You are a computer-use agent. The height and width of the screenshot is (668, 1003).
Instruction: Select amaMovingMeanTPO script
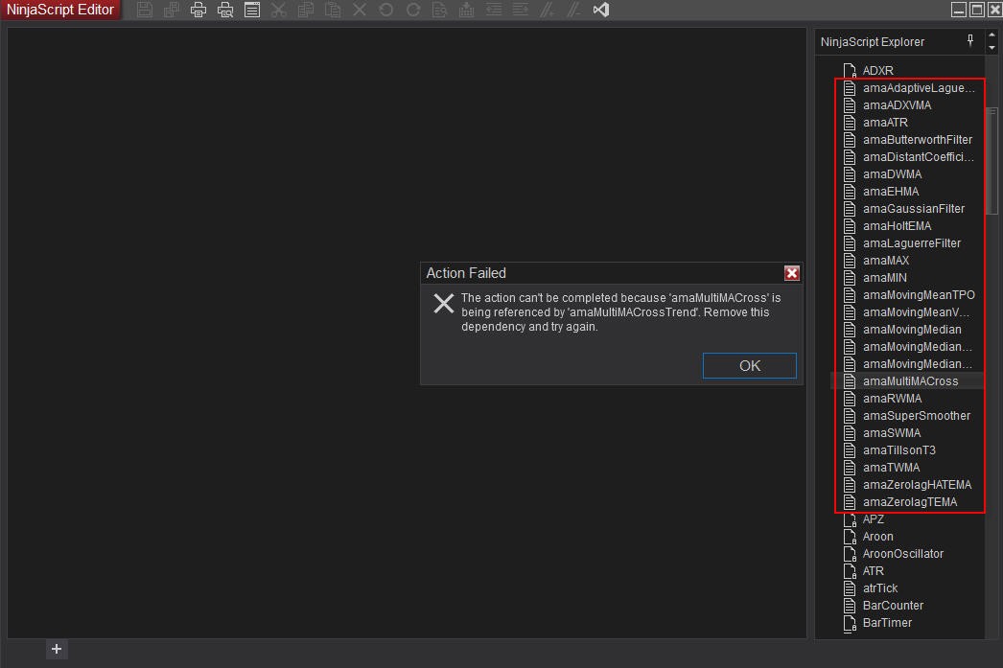coord(919,294)
